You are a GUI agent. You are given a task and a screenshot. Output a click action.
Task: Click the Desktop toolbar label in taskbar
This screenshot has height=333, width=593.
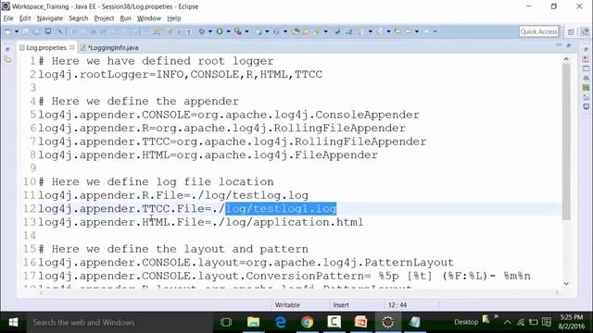point(466,322)
